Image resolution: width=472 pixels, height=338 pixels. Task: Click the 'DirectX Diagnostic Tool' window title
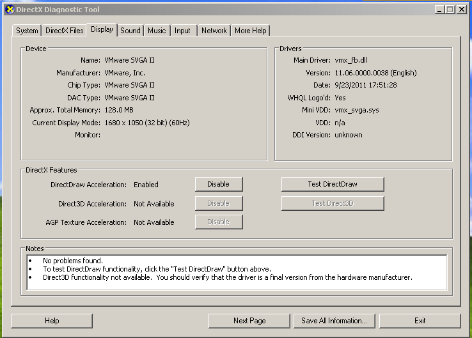click(x=58, y=10)
